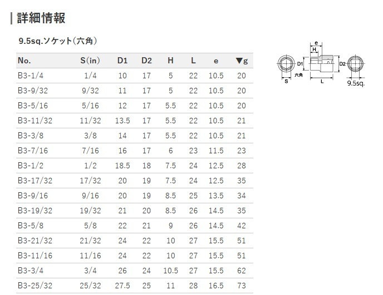
Task: Click the B3-11/32 part number cell
Action: point(35,121)
